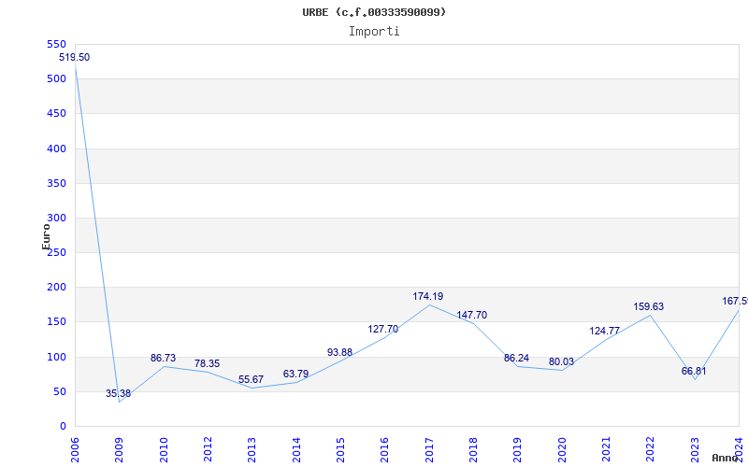Select the 63.79 data label
748x467 pixels.
(x=295, y=374)
